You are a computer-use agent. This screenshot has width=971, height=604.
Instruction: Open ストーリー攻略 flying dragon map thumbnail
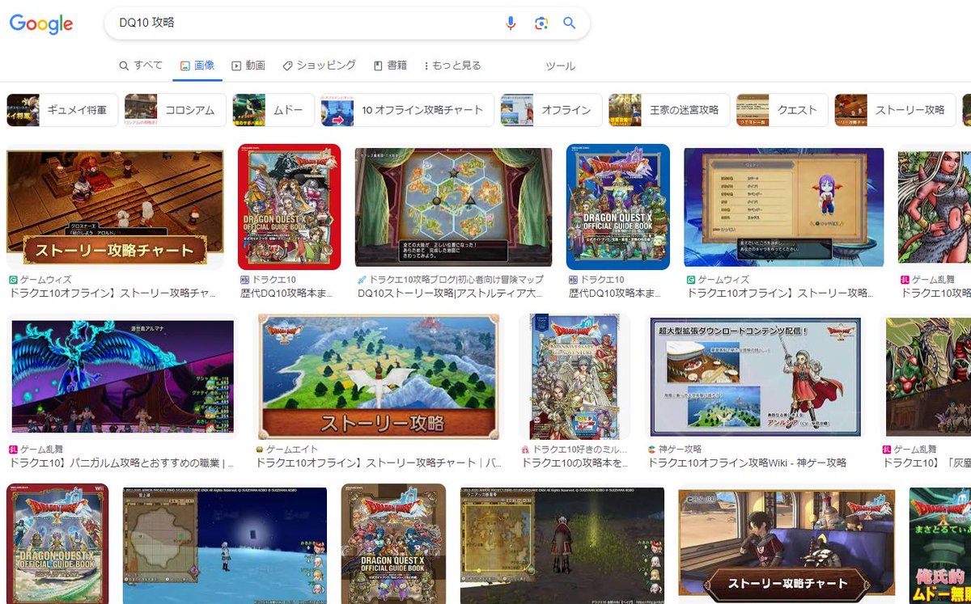point(379,377)
